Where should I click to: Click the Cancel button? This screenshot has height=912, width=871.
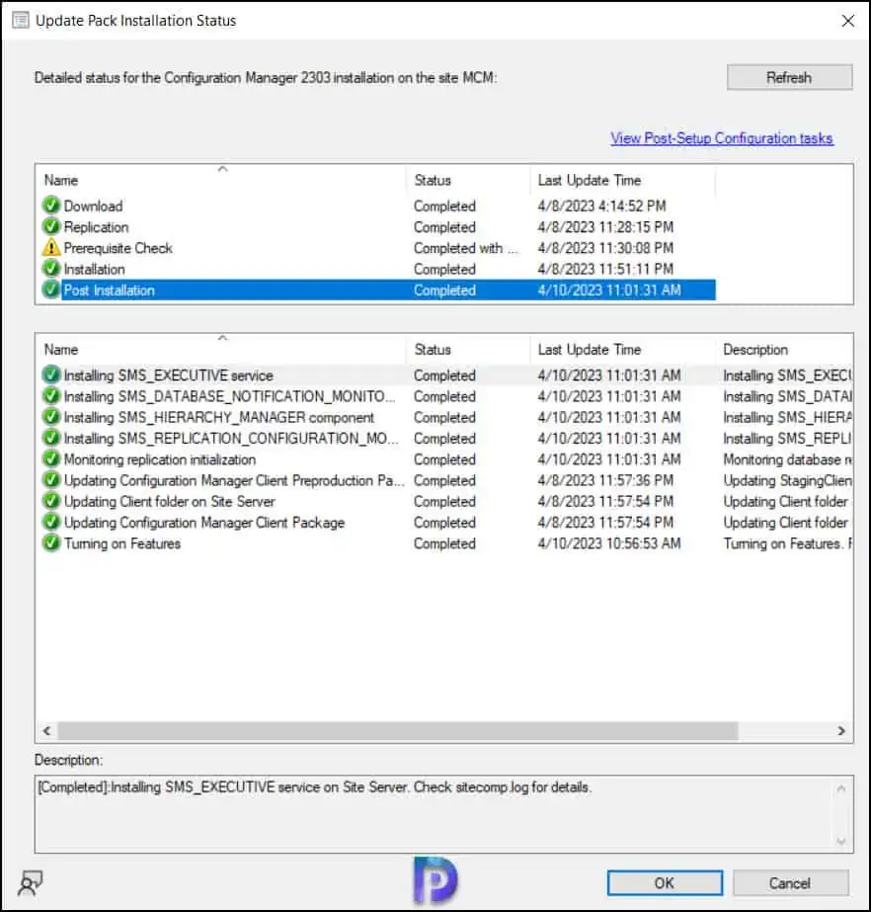(790, 883)
